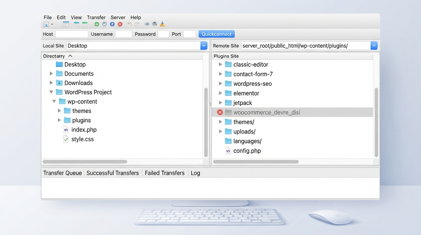Click the WordPress logo toolbar icon

pos(155,24)
